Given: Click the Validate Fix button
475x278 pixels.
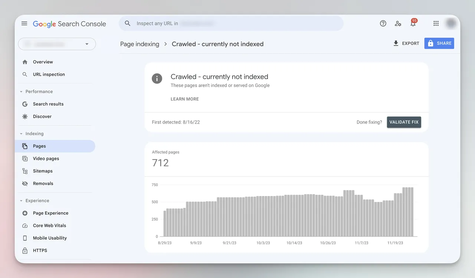Looking at the screenshot, I should [x=404, y=122].
